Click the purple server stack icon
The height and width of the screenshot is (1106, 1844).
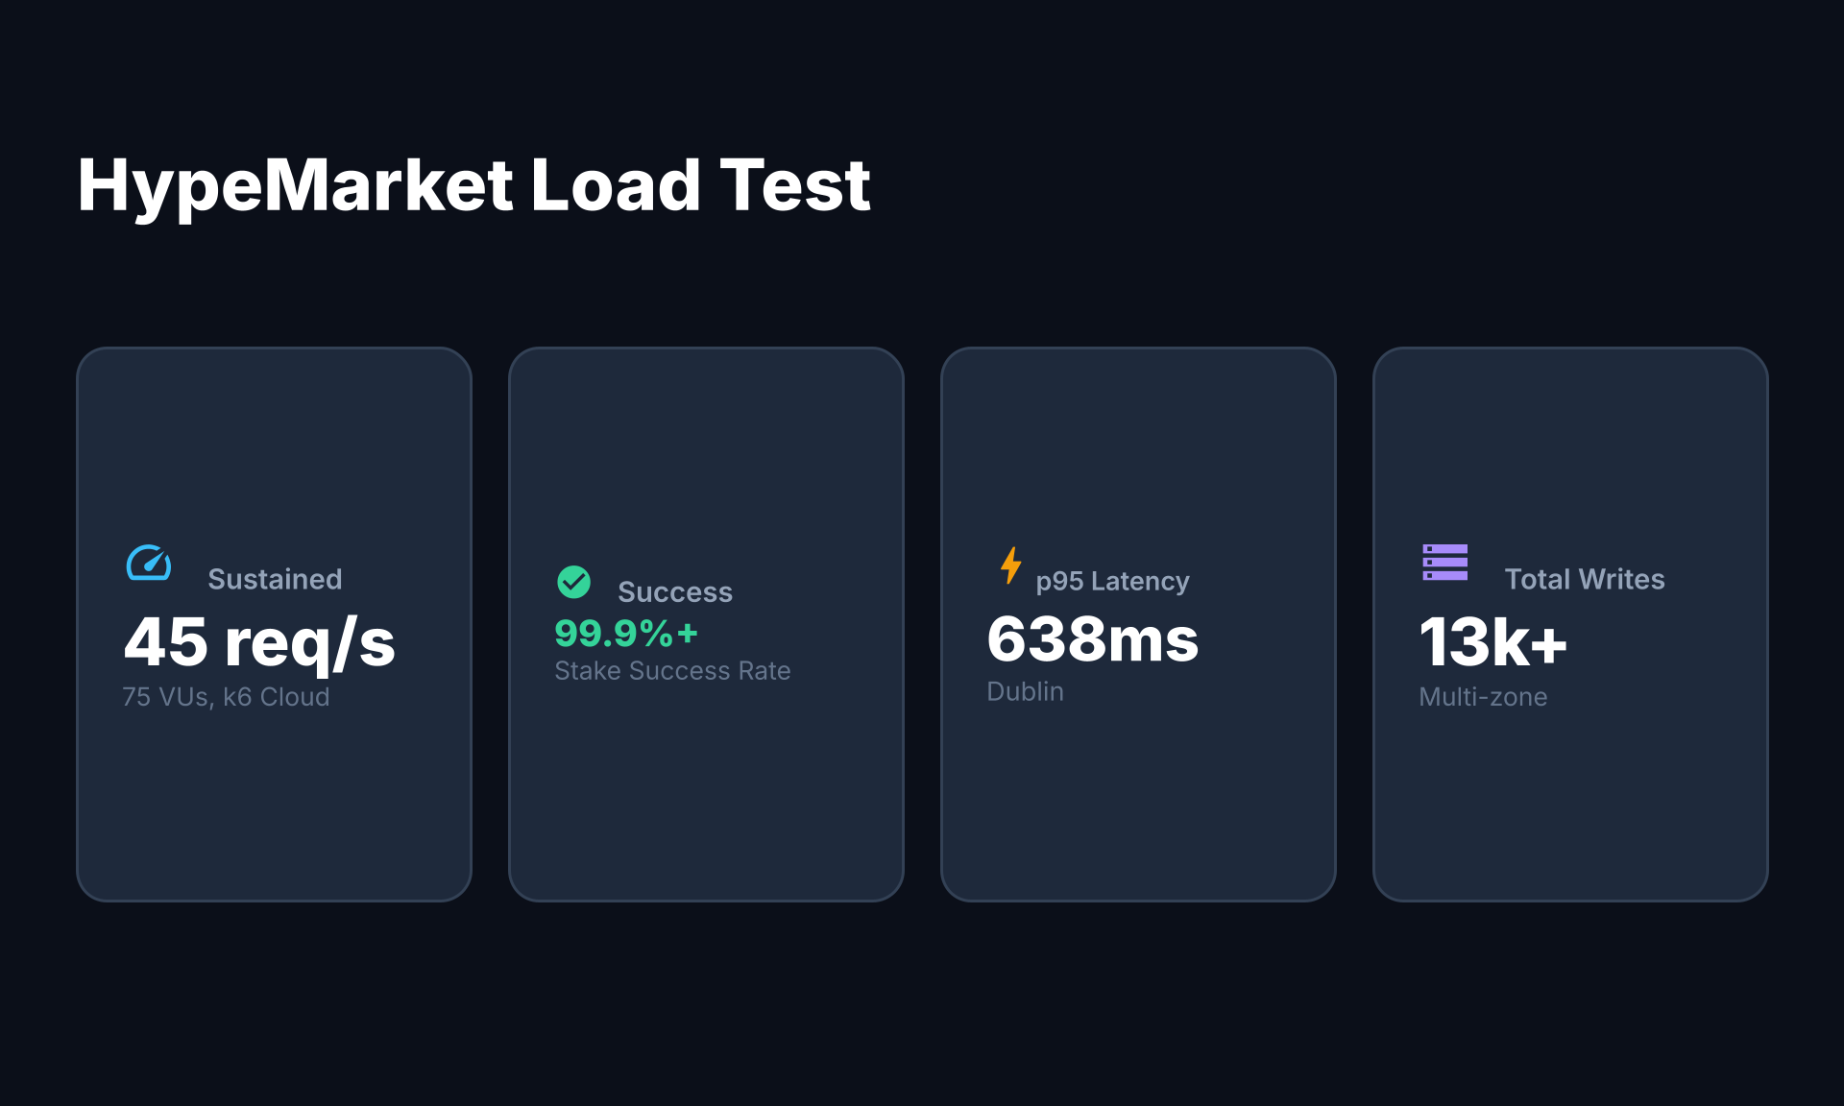coord(1444,563)
